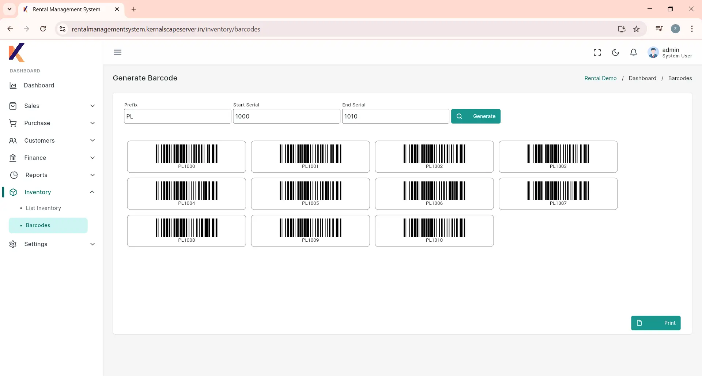The height and width of the screenshot is (376, 702).
Task: Expand the Reports menu chevron
Action: tap(93, 175)
